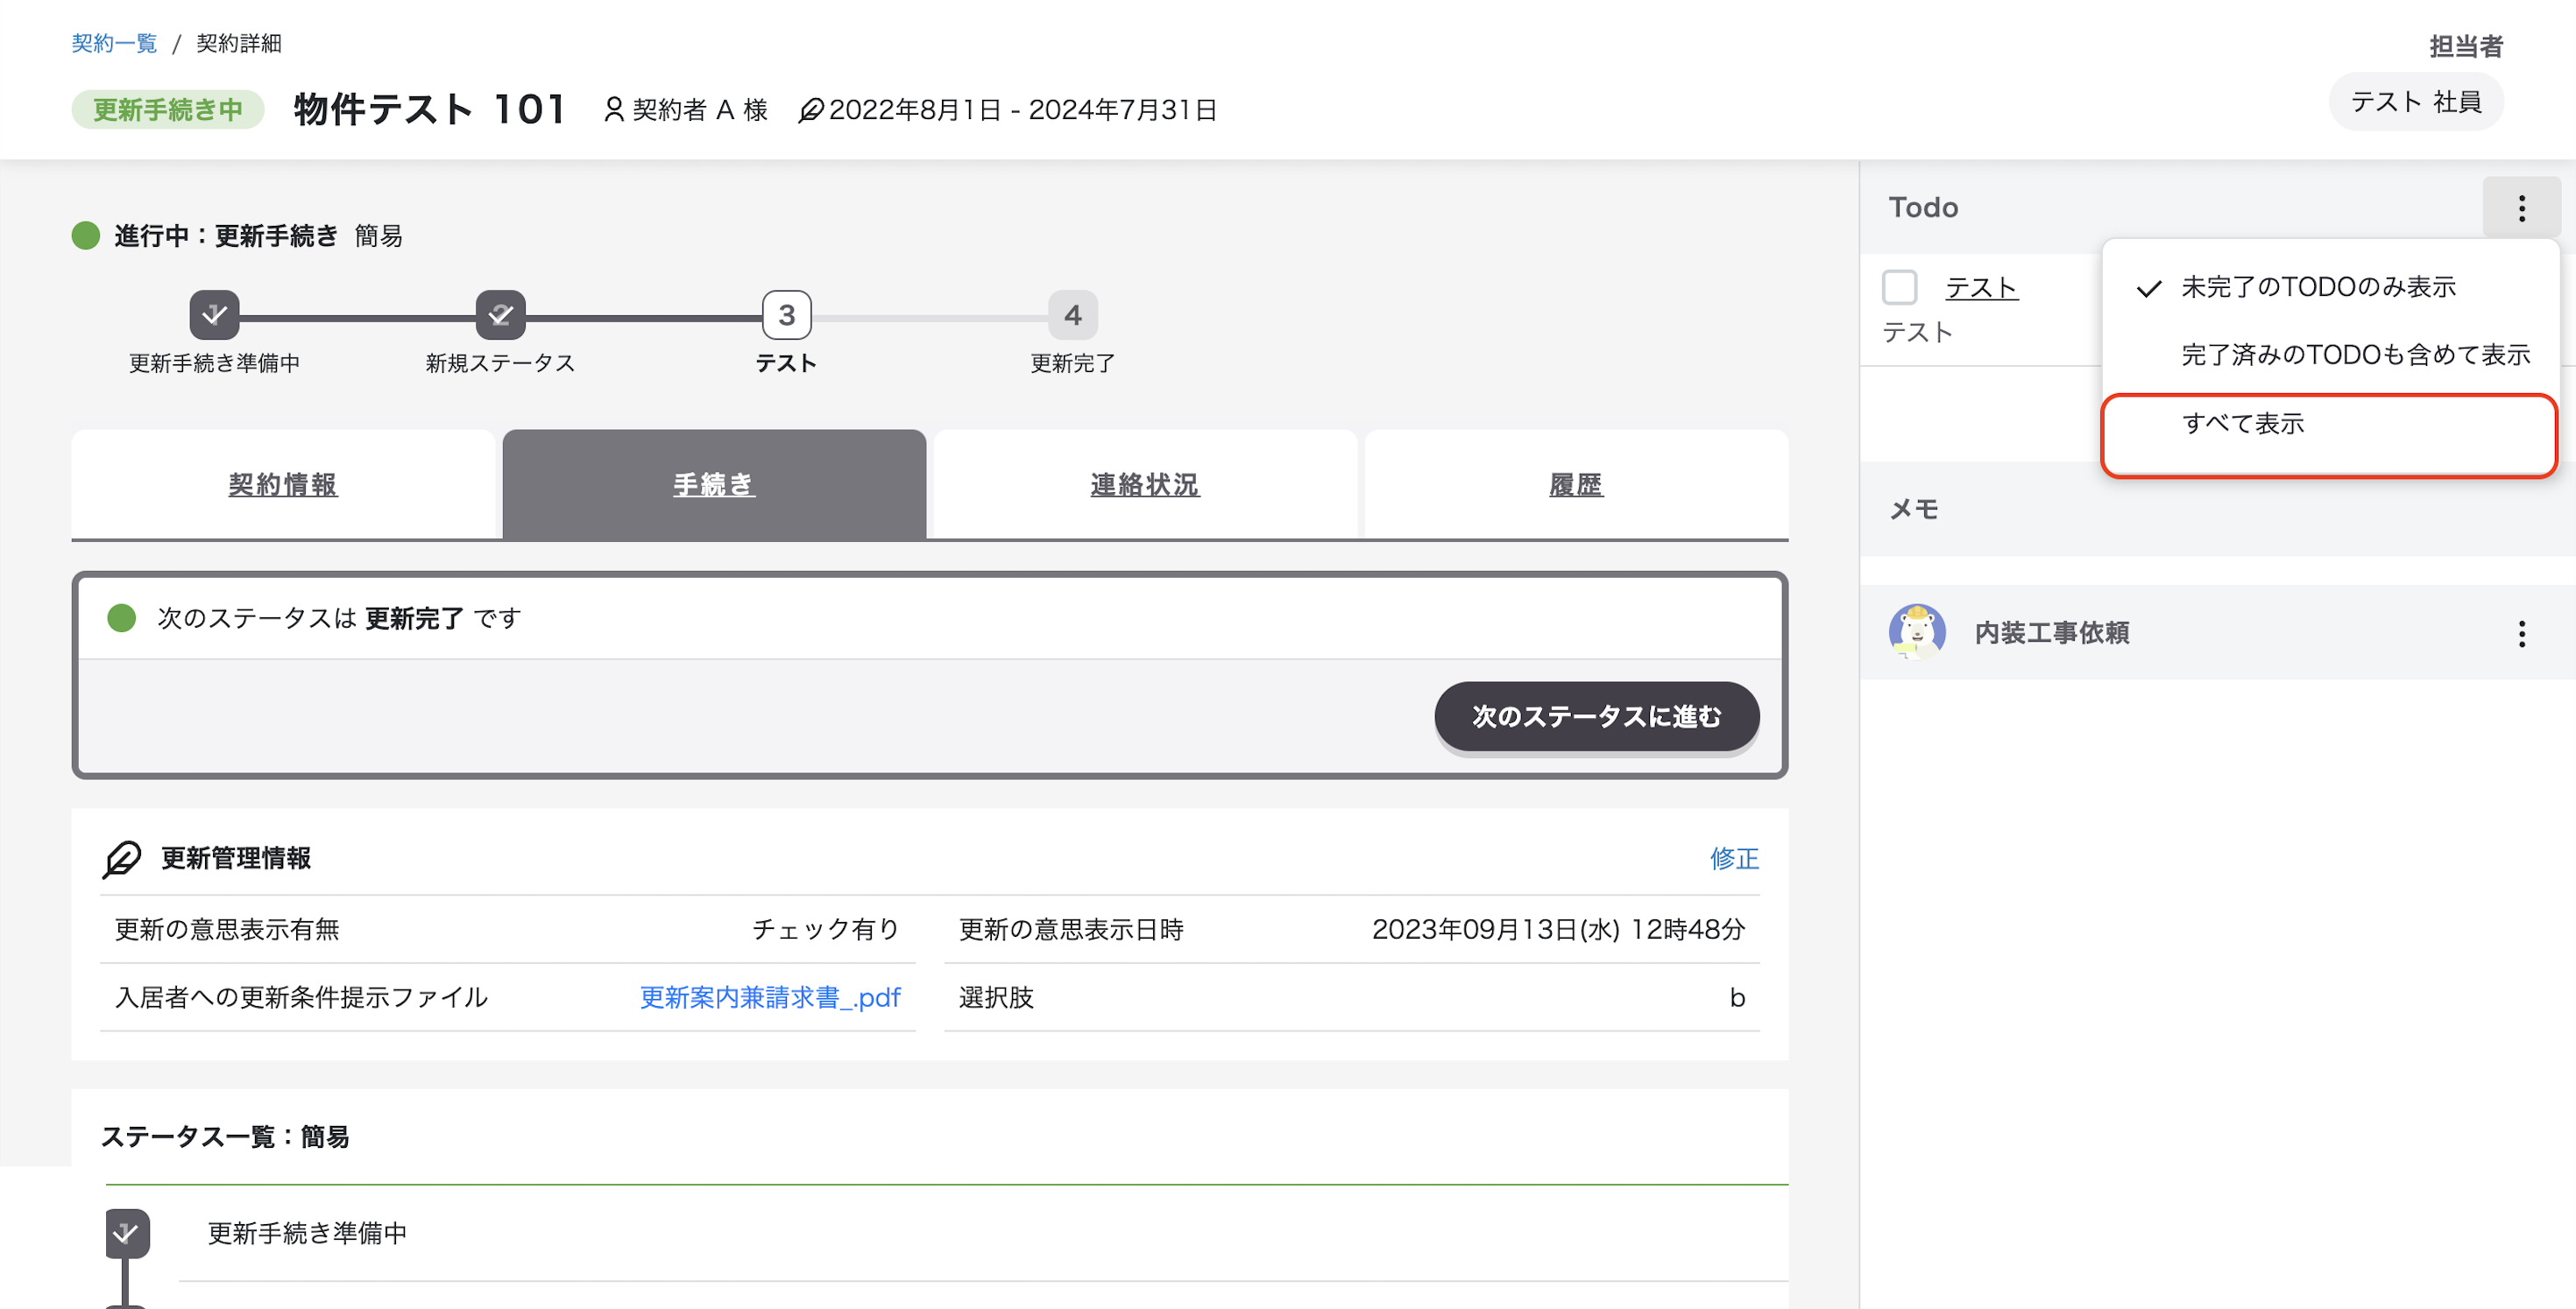
Task: Check the テスト todo checkbox
Action: coord(1899,288)
